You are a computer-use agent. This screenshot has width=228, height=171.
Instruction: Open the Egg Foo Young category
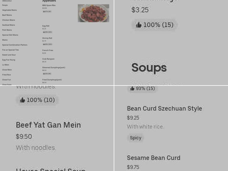click(9, 60)
